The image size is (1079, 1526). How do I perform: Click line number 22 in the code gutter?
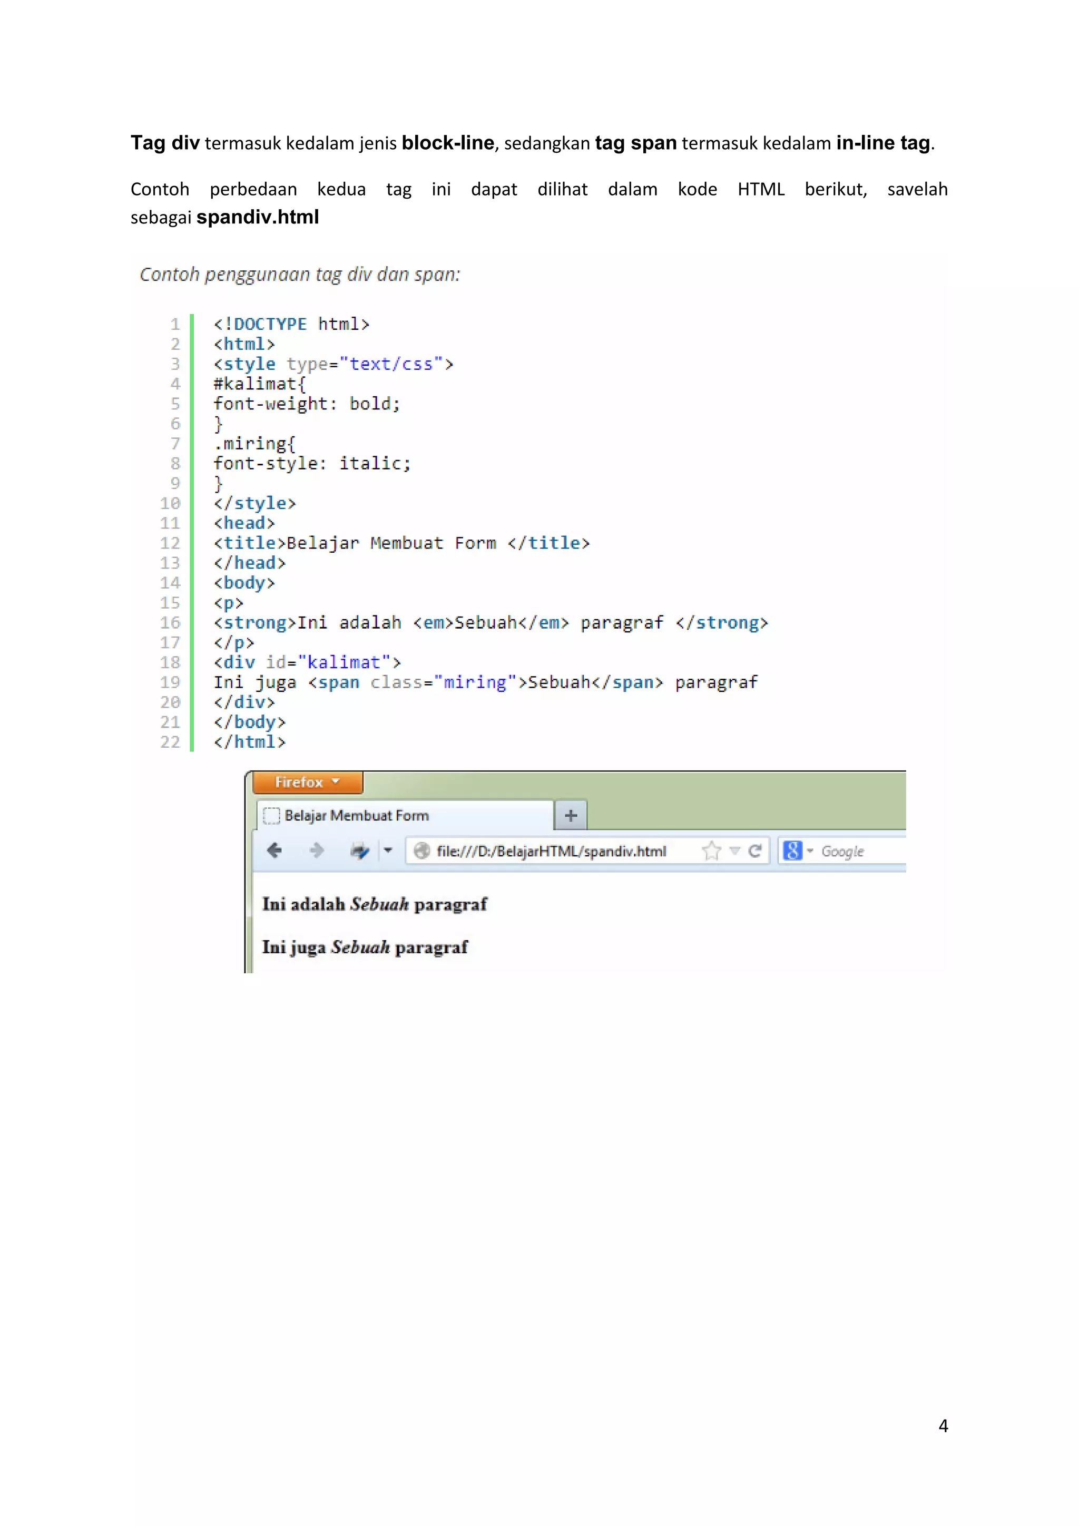(170, 742)
